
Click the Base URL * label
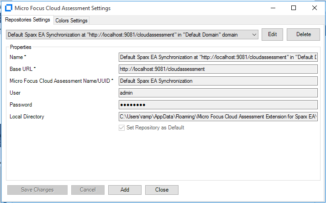(x=23, y=69)
